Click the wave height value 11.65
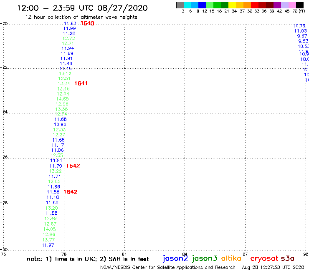Image resolution: width=309 pixels, height=271 pixels. tap(58, 140)
